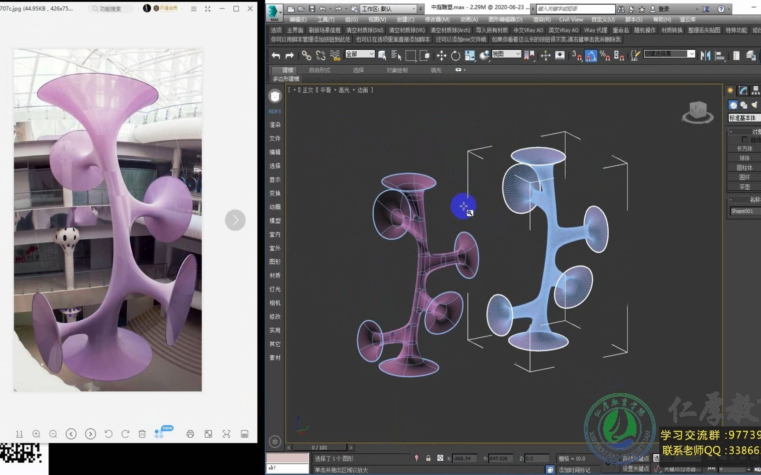The height and width of the screenshot is (475, 761).
Task: Toggle the isolate selection lightbulb icon
Action: click(417, 458)
